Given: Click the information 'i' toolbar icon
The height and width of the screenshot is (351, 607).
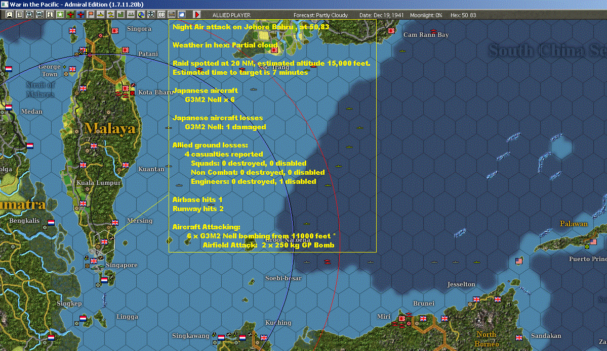Looking at the screenshot, I should (50, 15).
